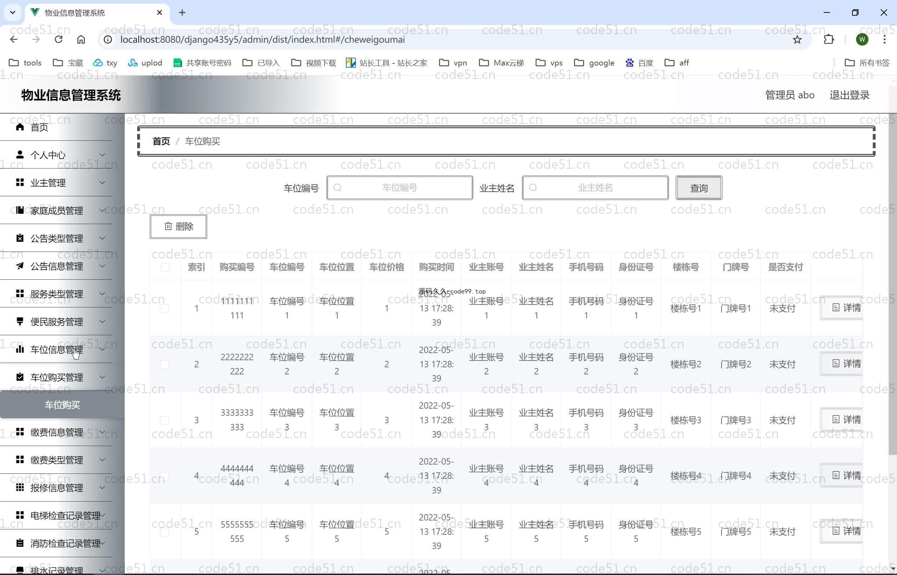Screen dimensions: 897x575
Task: Select checkbox for row with 购买编号 3333333333
Action: [164, 420]
